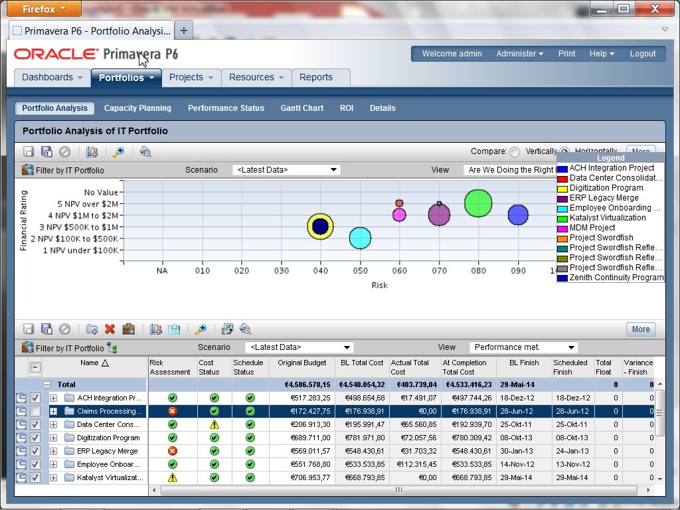Click the green Katalyst Virtualization bubble
This screenshot has width=680, height=510.
(478, 203)
